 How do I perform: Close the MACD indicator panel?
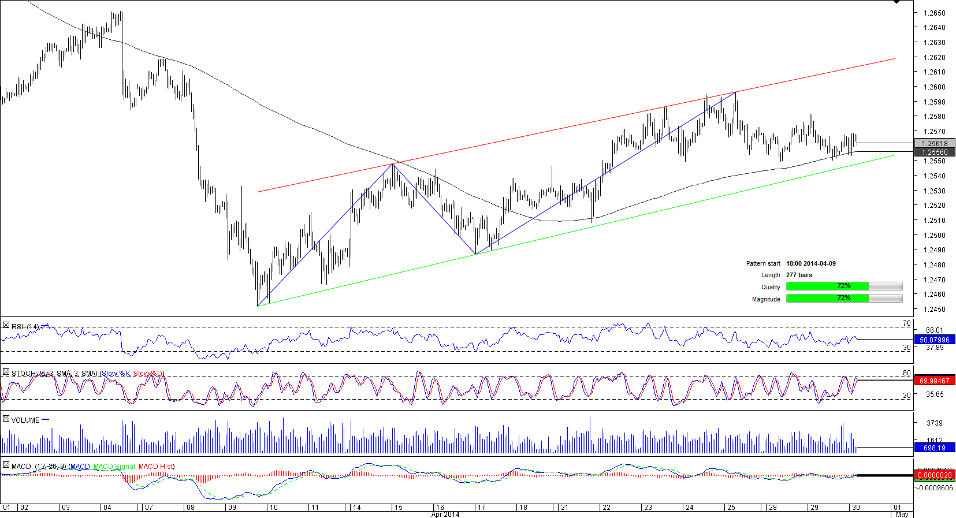6,465
